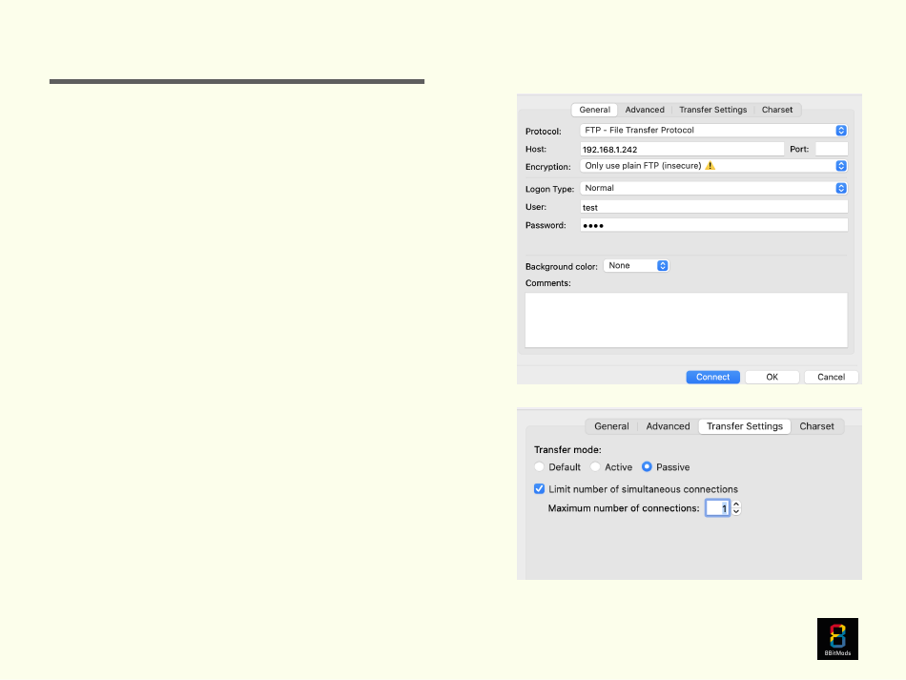Click the Cancel button
The height and width of the screenshot is (680, 906).
point(831,377)
